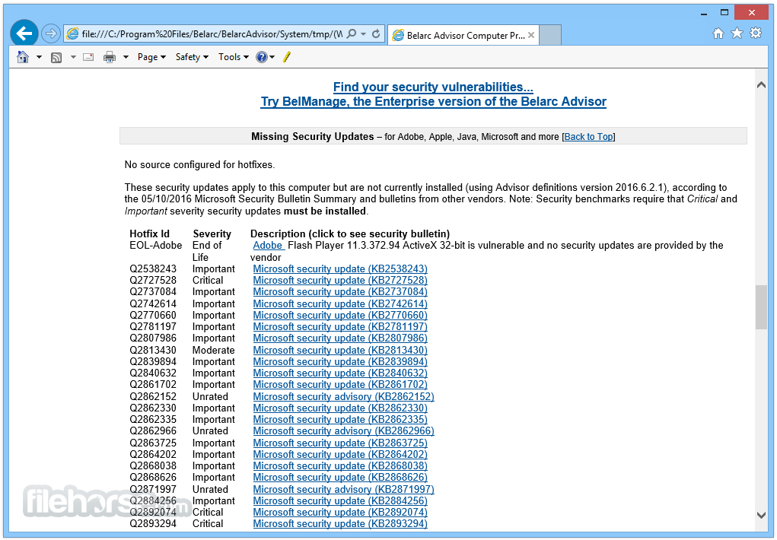Open Microsoft security advisory KB2871997 link
The image size is (777, 540).
click(343, 489)
